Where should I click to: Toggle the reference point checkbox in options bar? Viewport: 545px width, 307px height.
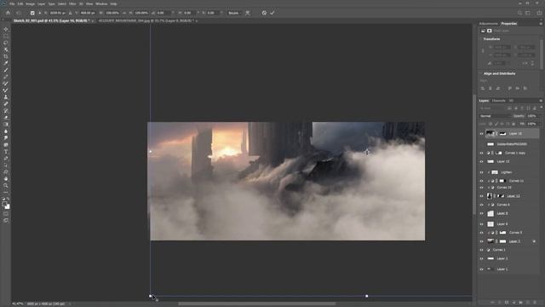point(32,13)
